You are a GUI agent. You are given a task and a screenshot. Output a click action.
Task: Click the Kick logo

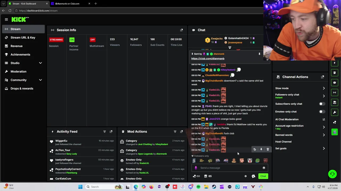point(20,19)
